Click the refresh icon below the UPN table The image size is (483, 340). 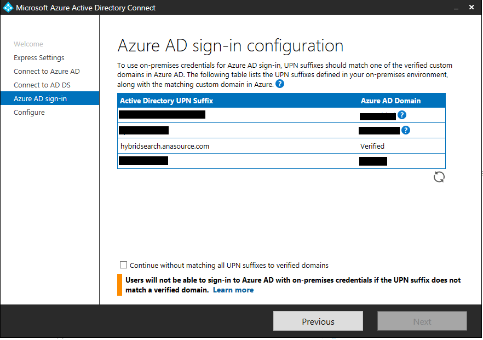coord(439,177)
